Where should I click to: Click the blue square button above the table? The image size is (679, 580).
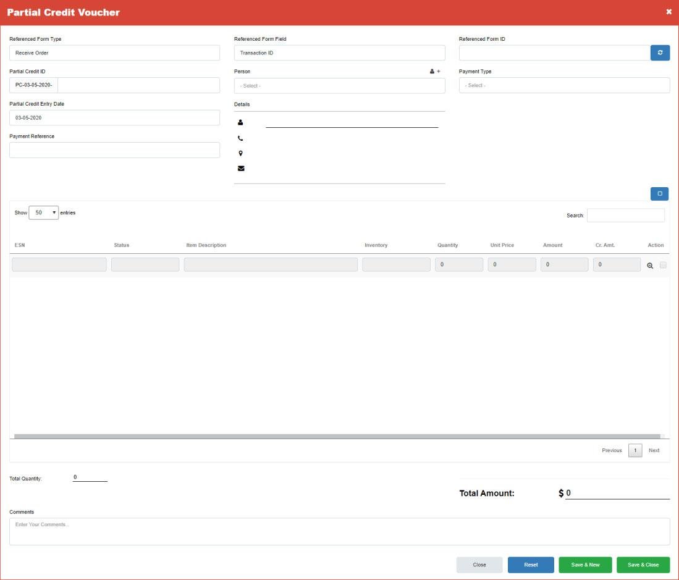tap(659, 194)
